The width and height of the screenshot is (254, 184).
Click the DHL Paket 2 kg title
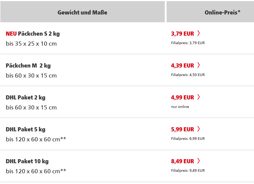pos(26,98)
